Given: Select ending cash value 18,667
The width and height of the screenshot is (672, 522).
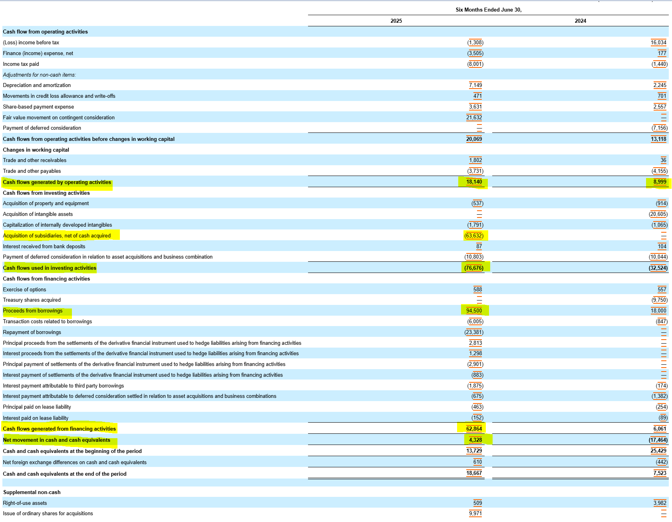Looking at the screenshot, I should coord(474,473).
